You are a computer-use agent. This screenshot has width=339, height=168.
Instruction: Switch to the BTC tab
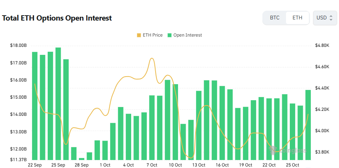[275, 18]
